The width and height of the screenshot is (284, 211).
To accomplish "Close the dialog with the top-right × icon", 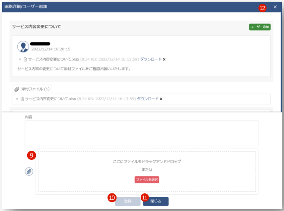I will click(x=275, y=7).
